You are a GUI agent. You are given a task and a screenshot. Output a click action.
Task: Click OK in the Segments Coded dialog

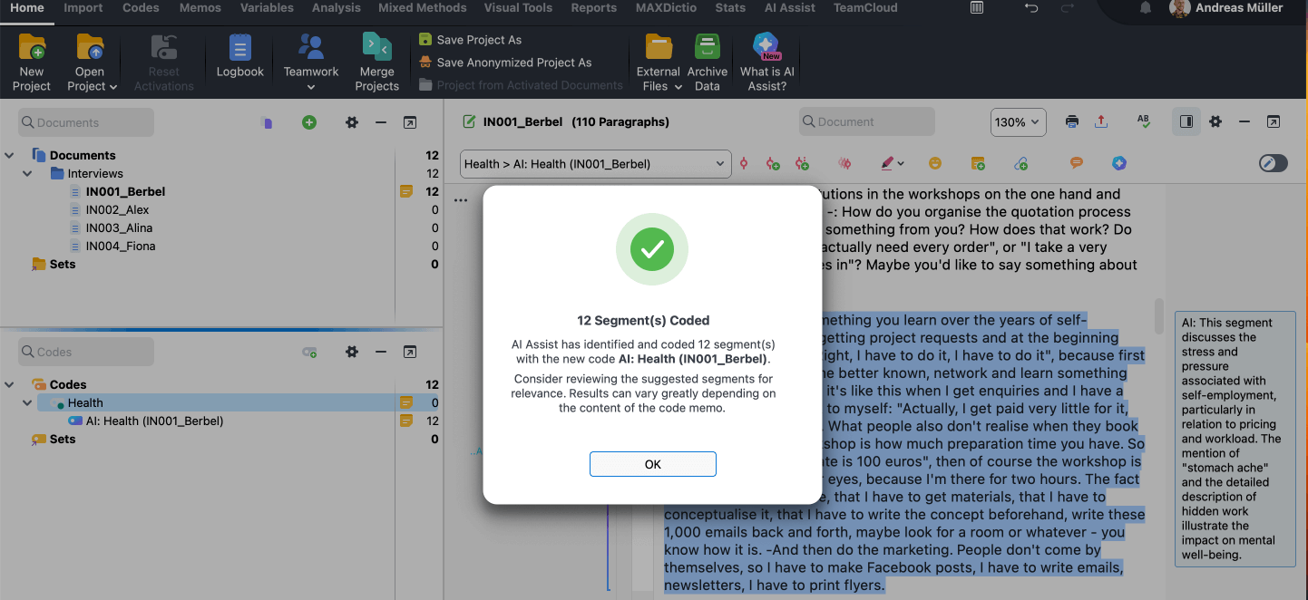652,464
